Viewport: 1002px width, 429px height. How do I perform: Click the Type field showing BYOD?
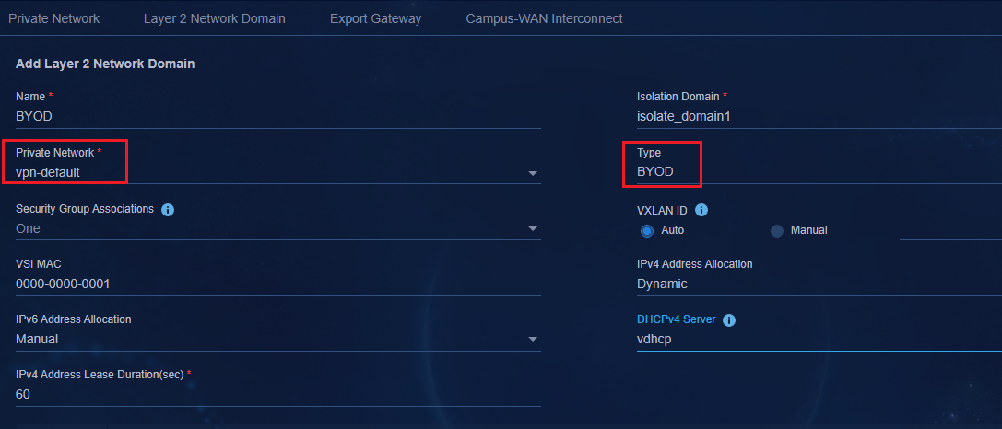(819, 172)
